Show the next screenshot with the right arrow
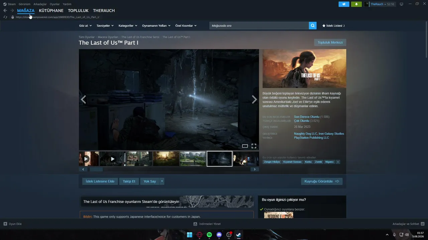 [x=254, y=99]
